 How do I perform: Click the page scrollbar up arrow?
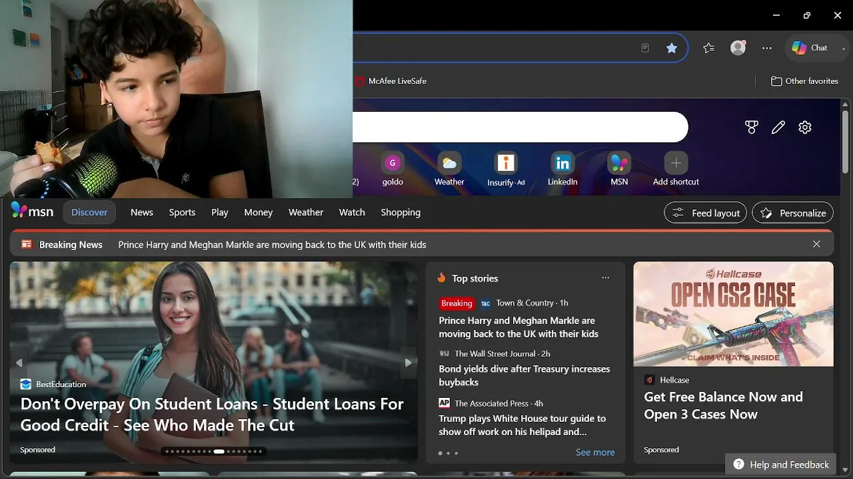pyautogui.click(x=846, y=104)
